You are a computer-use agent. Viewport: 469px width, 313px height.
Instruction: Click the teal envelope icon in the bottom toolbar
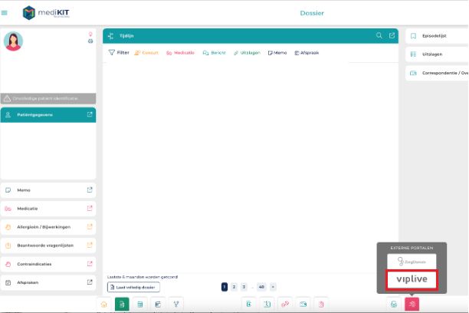[x=303, y=305]
